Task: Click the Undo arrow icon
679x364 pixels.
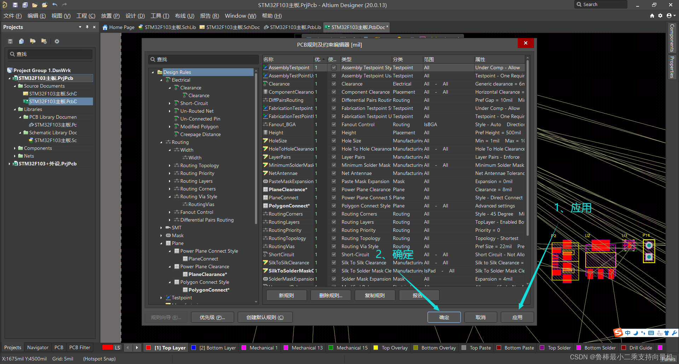Action: pyautogui.click(x=54, y=5)
